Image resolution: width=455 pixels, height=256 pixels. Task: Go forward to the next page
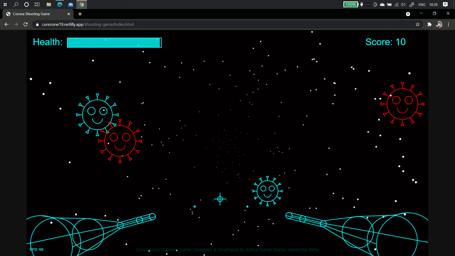coord(16,24)
